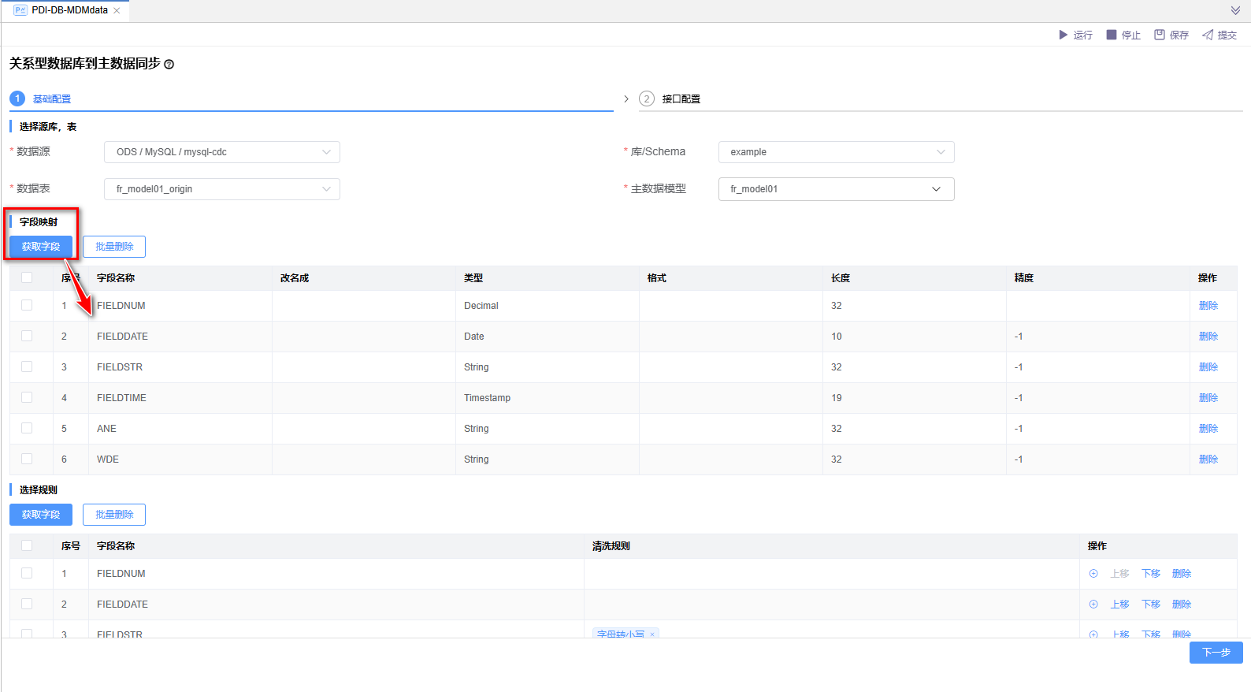
Task: Delete the WDE row
Action: click(x=1208, y=459)
